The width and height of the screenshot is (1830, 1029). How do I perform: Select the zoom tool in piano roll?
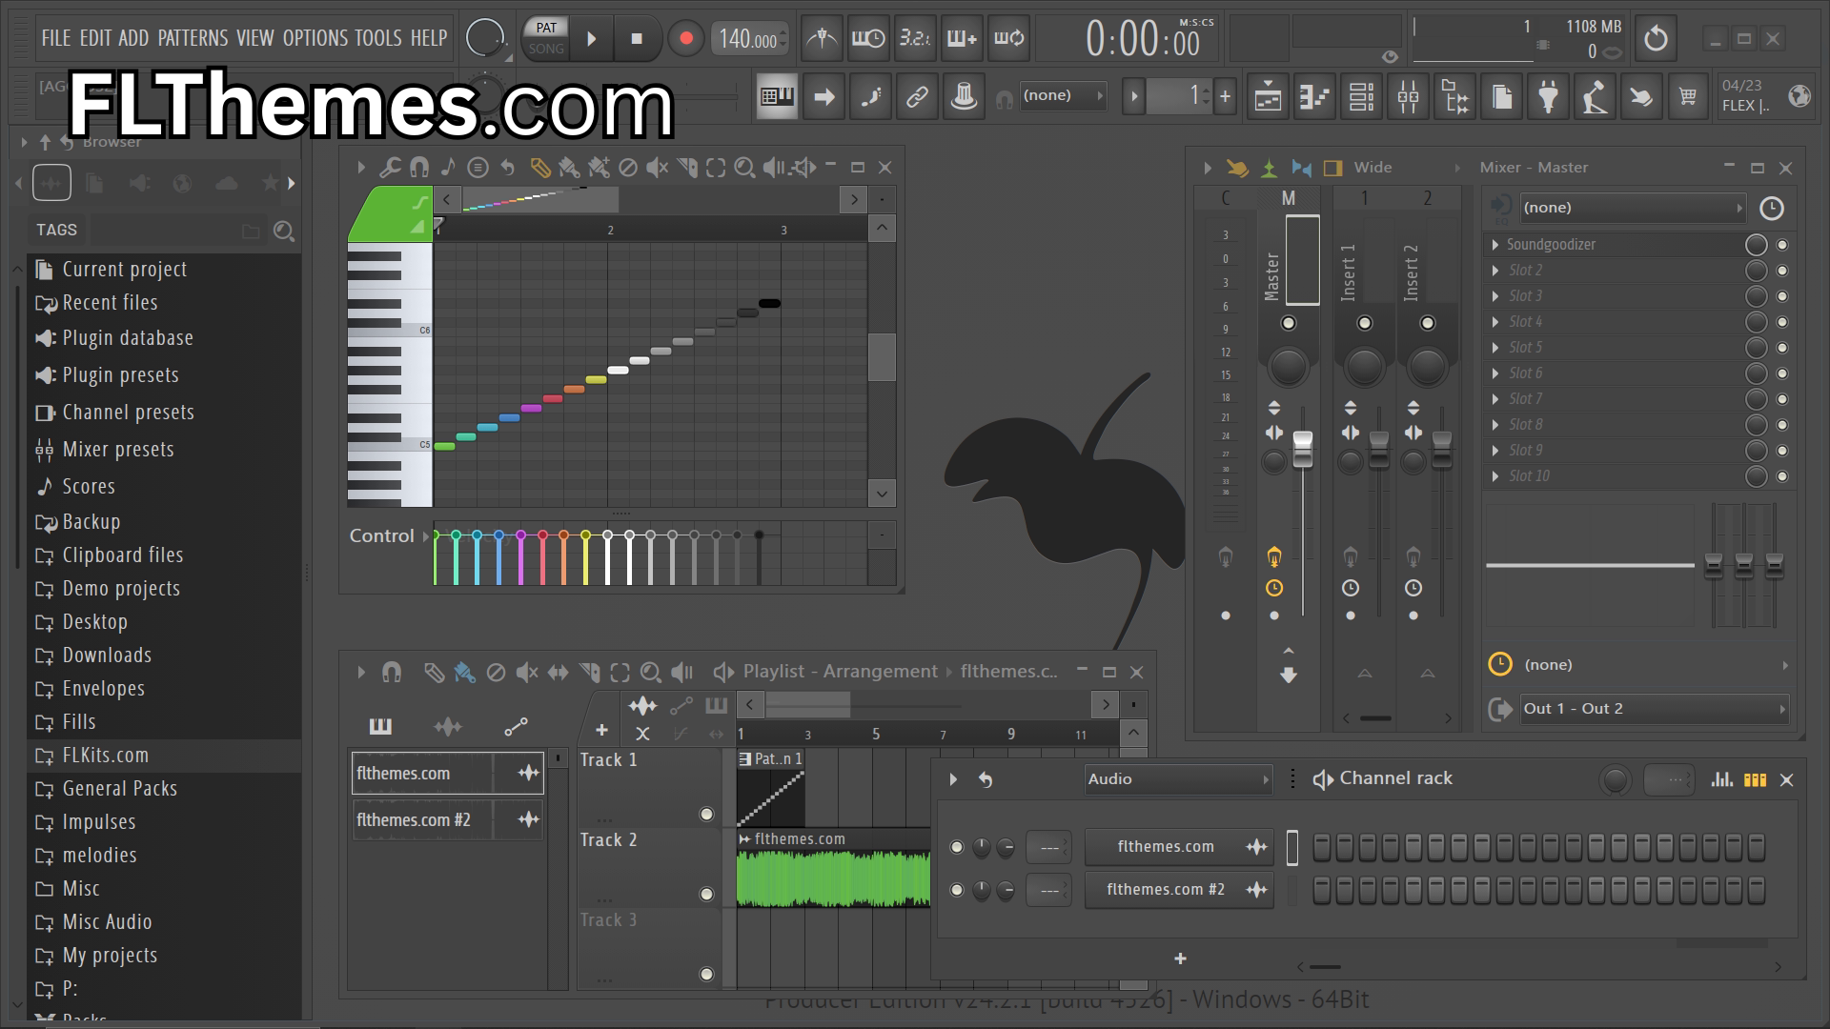pos(744,168)
